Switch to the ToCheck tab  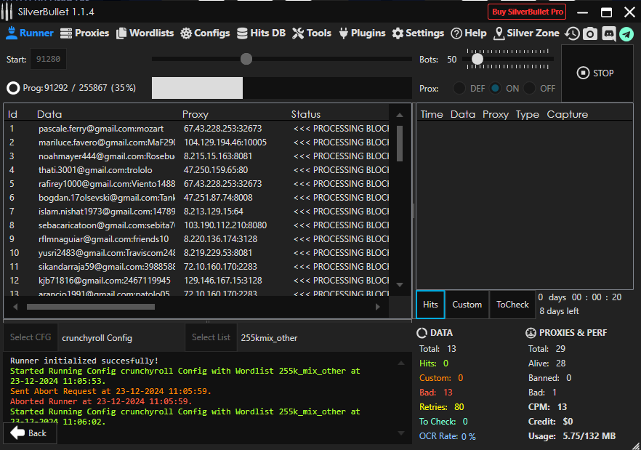(512, 305)
